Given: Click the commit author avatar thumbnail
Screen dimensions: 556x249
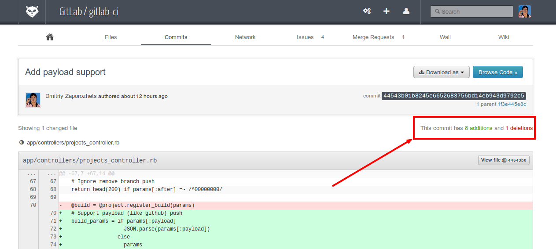Looking at the screenshot, I should (x=33, y=100).
